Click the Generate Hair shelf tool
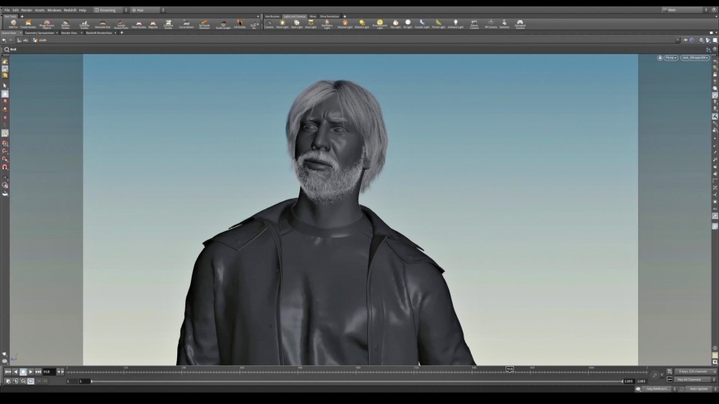 coord(102,24)
